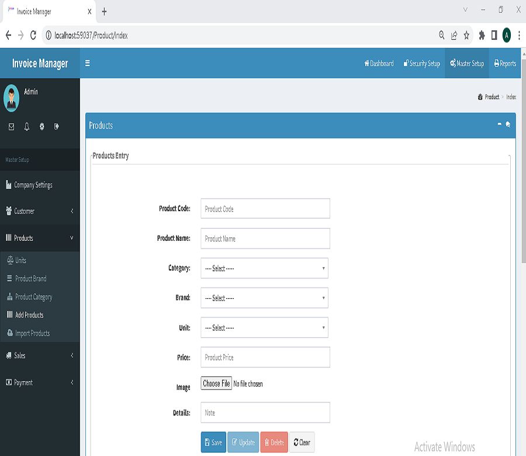Click the Product Name input field
The image size is (526, 456).
coord(265,239)
